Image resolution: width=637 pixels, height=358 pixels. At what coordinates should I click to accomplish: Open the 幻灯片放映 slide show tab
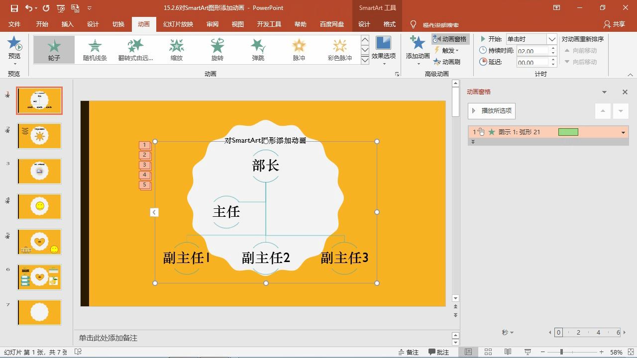[178, 24]
